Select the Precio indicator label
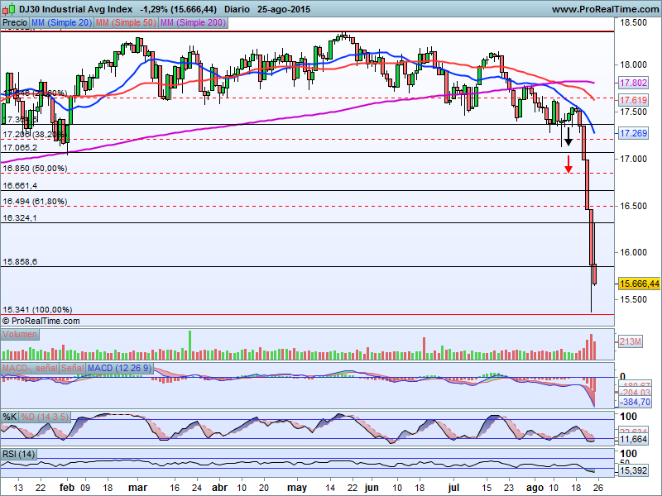The image size is (662, 496). [x=15, y=23]
